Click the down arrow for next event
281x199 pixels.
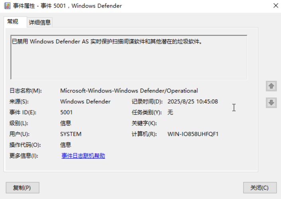[271, 103]
